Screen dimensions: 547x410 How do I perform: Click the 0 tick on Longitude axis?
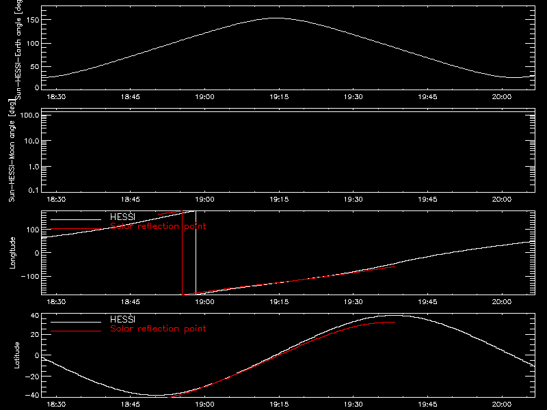point(37,253)
